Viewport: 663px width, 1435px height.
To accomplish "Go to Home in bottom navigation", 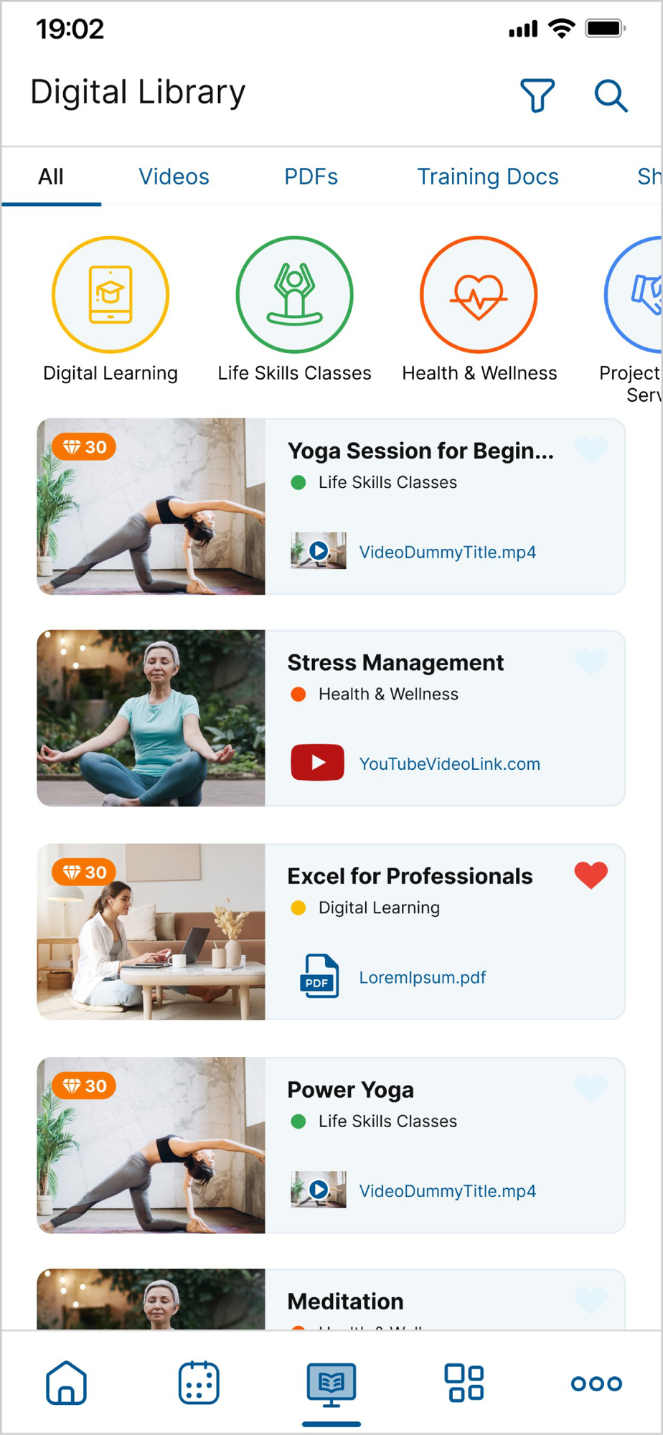I will [66, 1383].
